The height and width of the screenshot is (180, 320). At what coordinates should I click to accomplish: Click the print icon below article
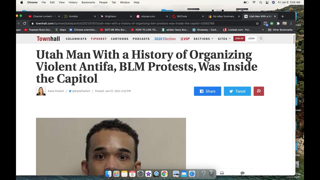click(x=222, y=173)
